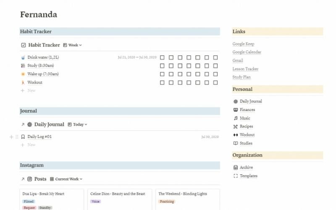The image size is (336, 210).
Task: Click the Request tag on Dua Lipa card
Action: [29, 207]
